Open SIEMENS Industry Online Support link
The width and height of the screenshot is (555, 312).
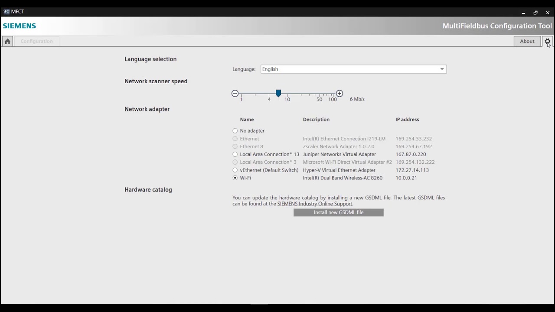315,204
